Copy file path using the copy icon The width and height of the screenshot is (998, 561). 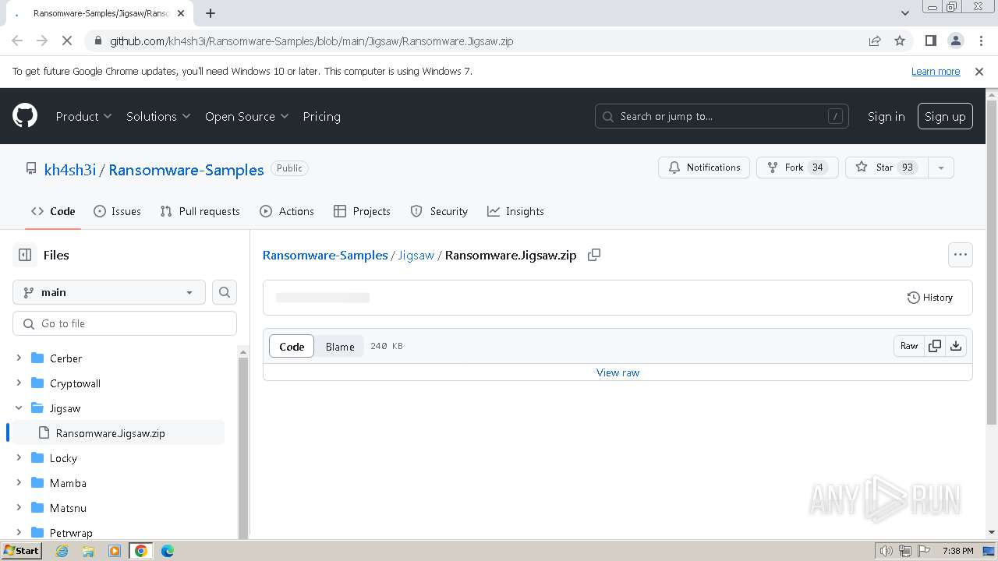coord(594,255)
